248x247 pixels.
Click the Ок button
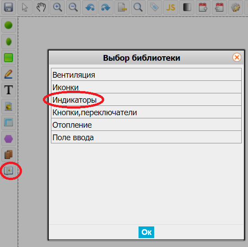coord(146,232)
